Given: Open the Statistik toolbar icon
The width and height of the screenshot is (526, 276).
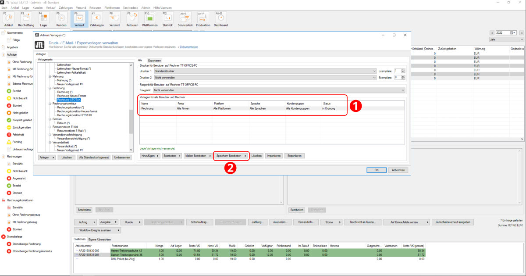Looking at the screenshot, I should (167, 18).
